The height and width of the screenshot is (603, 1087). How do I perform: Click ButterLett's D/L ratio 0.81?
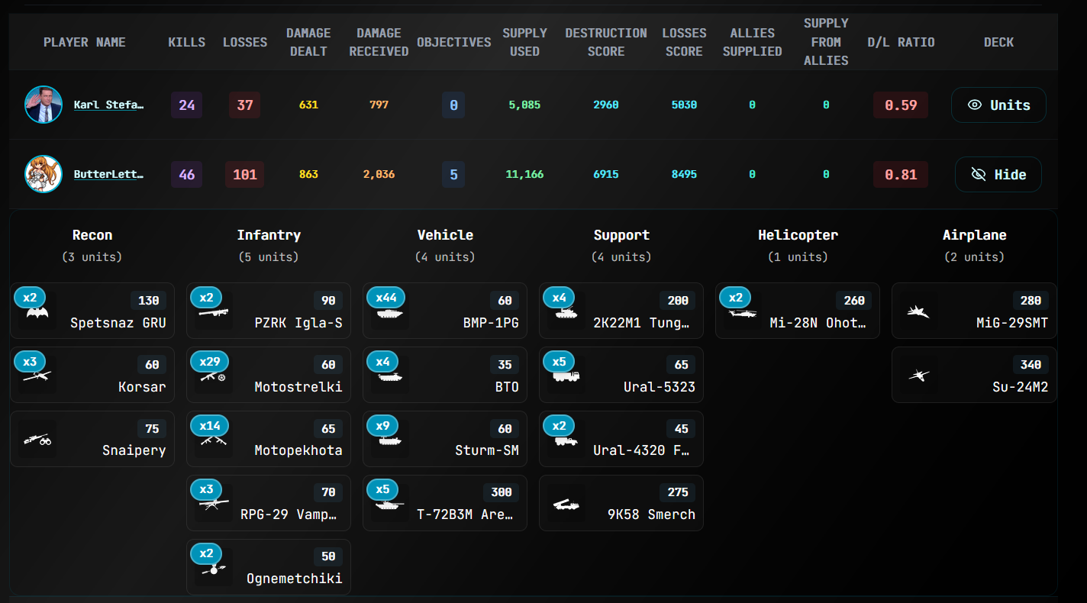(x=901, y=174)
